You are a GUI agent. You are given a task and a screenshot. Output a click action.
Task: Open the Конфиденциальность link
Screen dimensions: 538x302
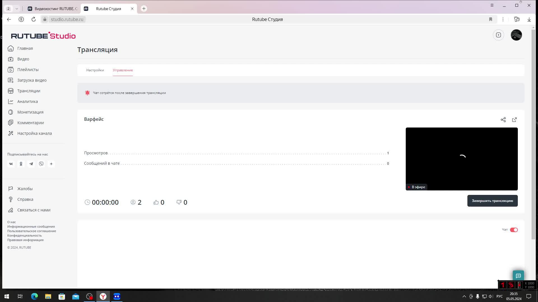click(x=24, y=235)
